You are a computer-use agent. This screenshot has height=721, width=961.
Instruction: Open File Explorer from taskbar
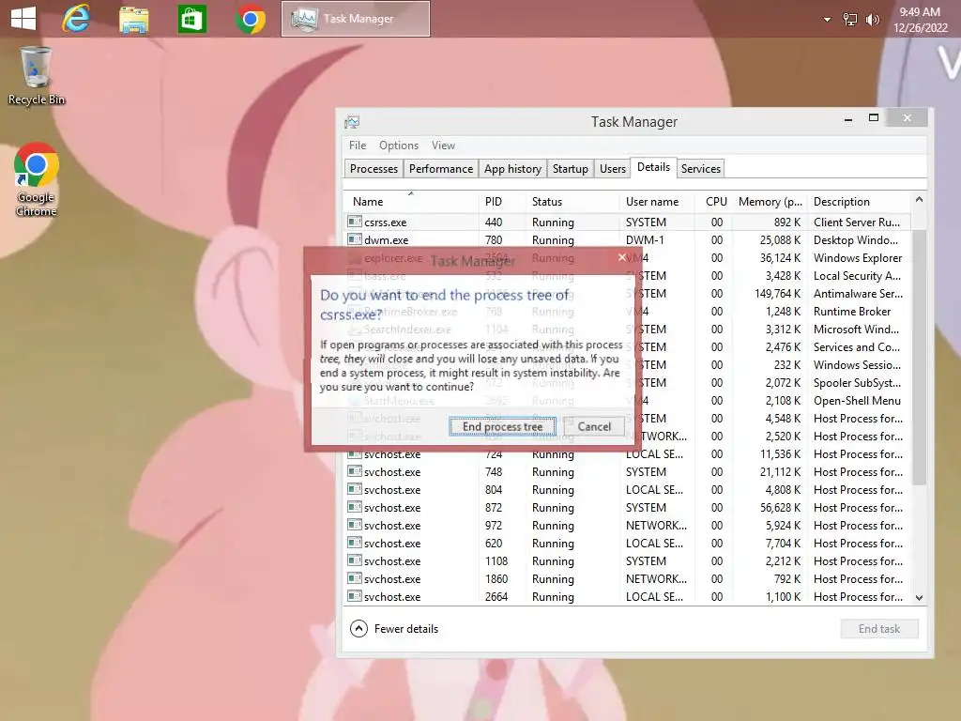tap(133, 19)
